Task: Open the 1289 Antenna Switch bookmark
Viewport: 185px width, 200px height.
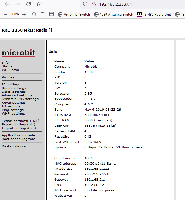Action: 113,15
